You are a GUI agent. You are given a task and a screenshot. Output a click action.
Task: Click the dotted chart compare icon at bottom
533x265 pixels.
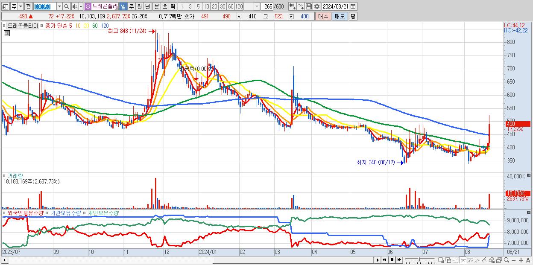coord(456,260)
